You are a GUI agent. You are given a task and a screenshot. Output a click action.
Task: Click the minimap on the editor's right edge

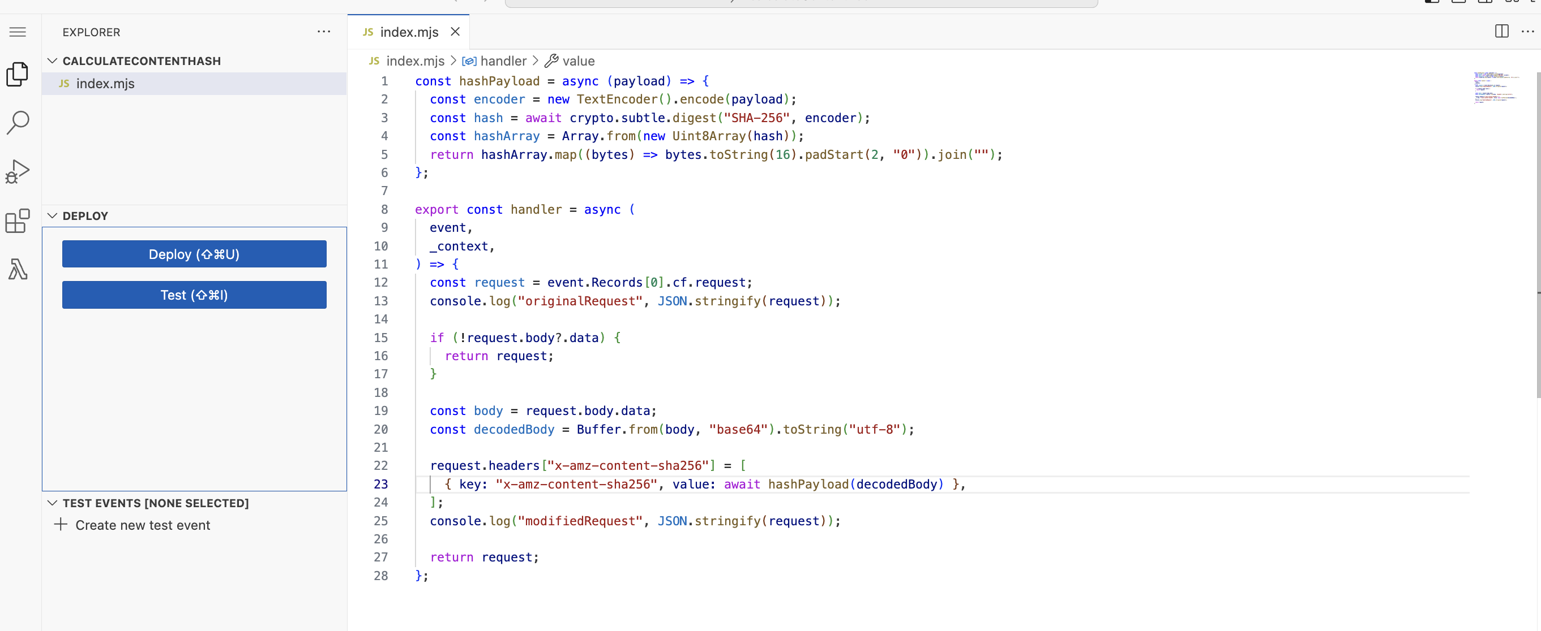point(1498,90)
